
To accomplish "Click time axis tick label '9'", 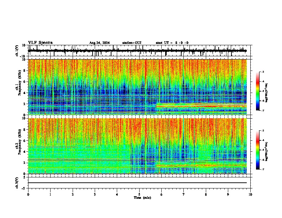I will pos(228,194).
